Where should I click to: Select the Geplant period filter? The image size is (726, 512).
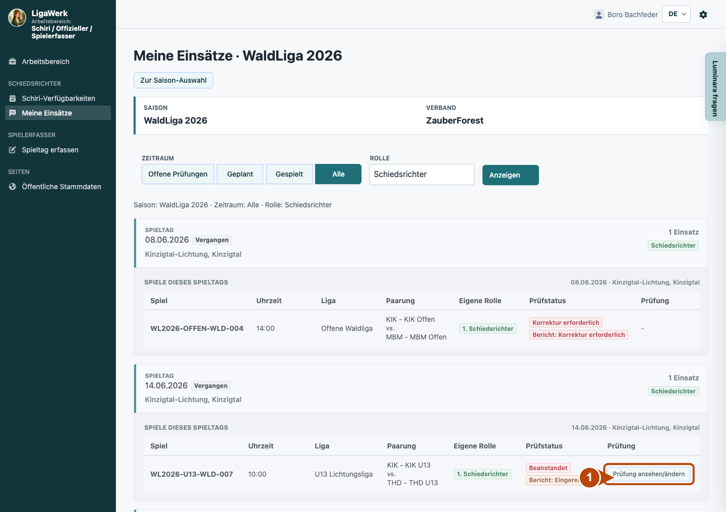240,174
